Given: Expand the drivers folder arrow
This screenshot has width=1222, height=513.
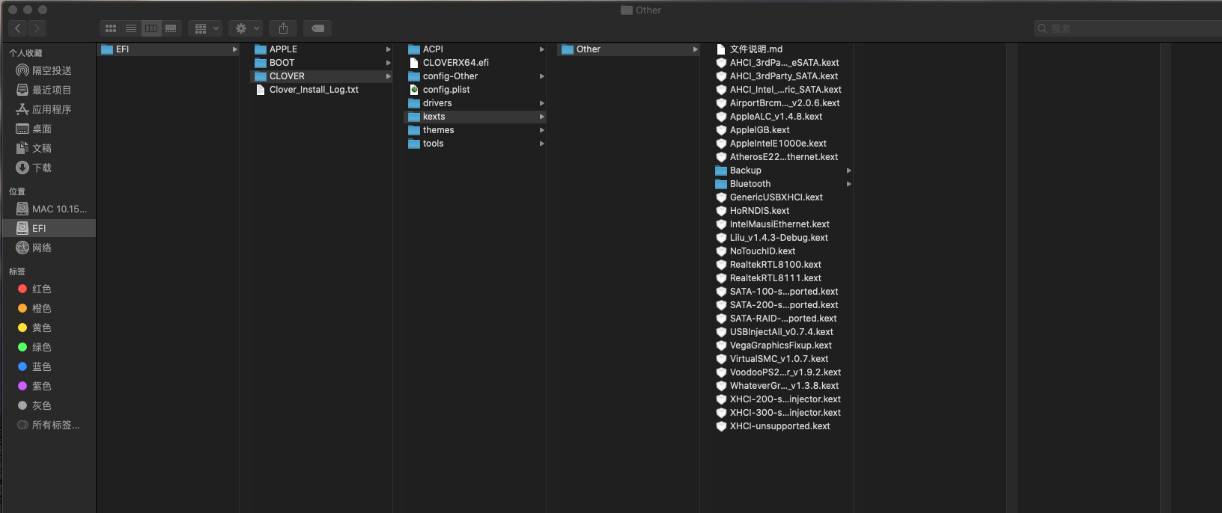Looking at the screenshot, I should (x=541, y=103).
